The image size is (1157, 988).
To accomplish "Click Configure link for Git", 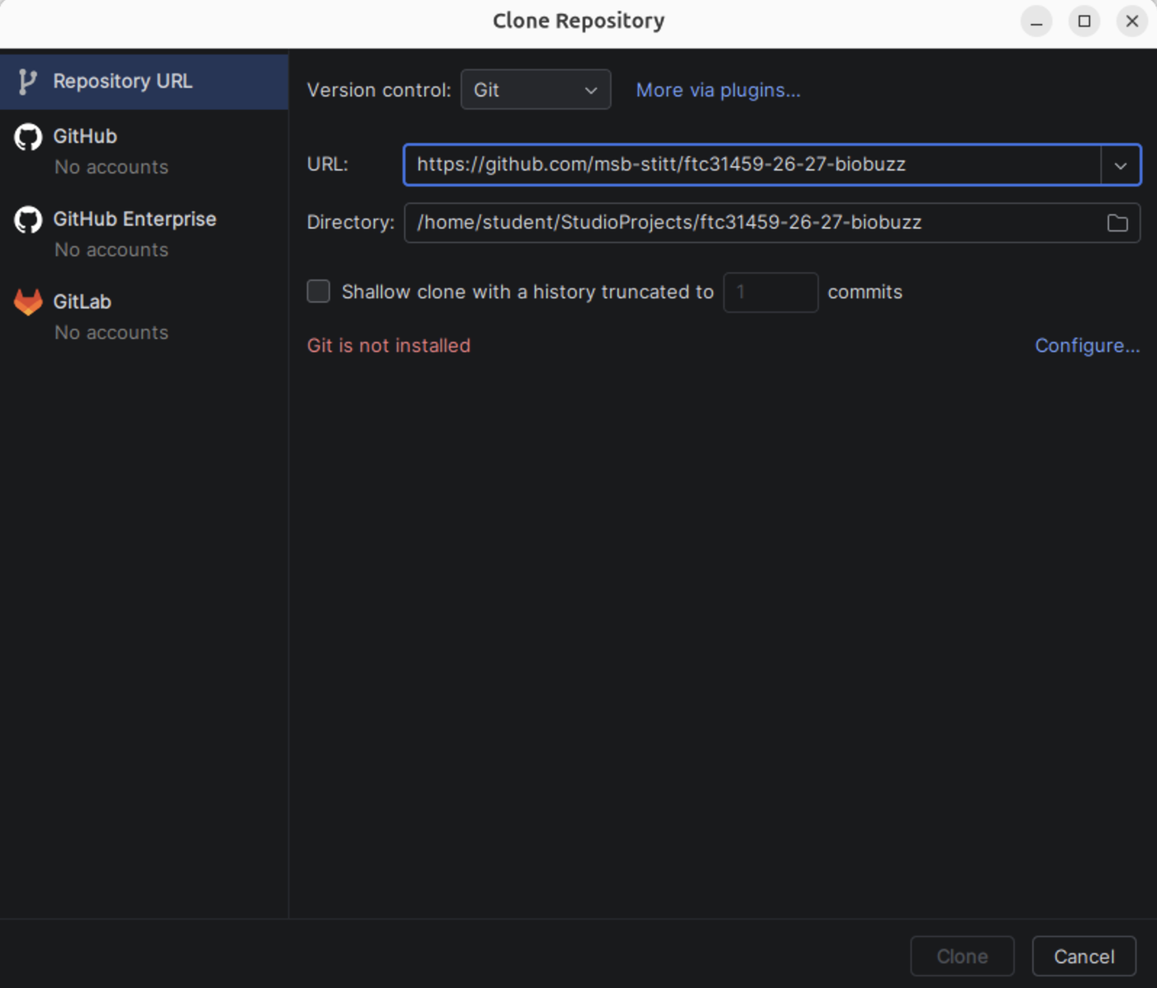I will pos(1088,346).
